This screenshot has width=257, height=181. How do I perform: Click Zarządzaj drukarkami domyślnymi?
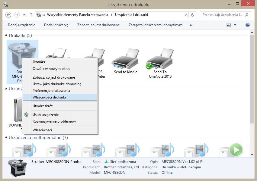click(x=156, y=25)
